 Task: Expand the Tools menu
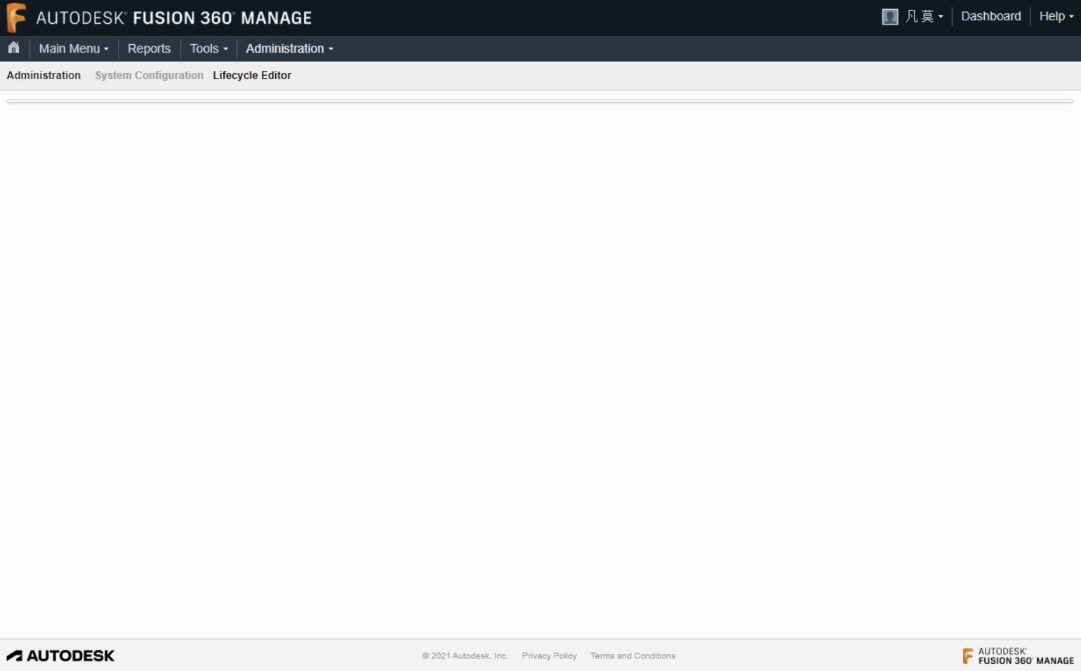point(208,48)
